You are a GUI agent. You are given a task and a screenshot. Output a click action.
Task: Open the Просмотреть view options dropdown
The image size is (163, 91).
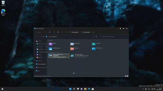click(86, 32)
